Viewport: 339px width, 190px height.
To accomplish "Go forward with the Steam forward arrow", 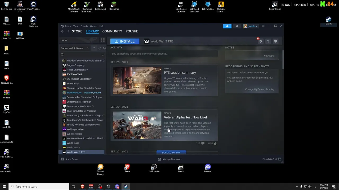I will tap(68, 31).
